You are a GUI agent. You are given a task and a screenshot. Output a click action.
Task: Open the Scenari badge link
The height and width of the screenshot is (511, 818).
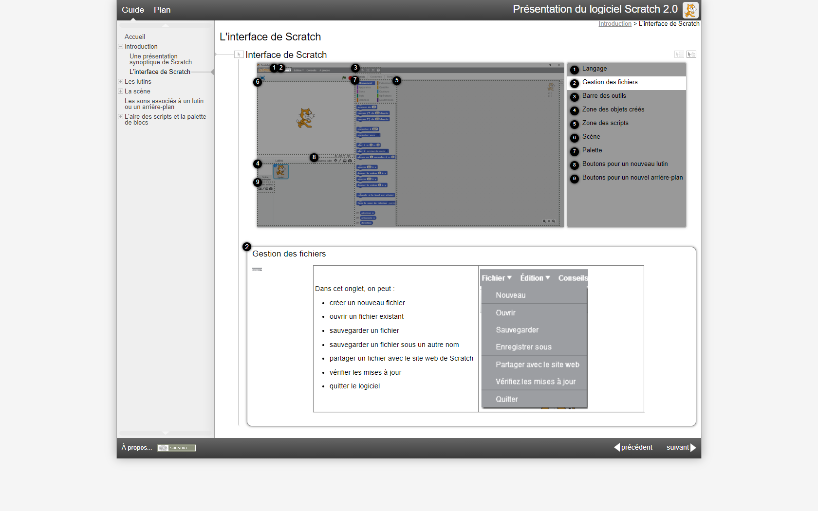[x=177, y=448]
